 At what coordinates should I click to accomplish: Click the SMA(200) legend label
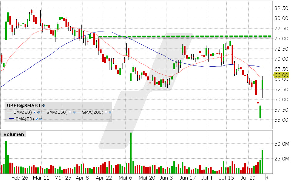coord(93,112)
